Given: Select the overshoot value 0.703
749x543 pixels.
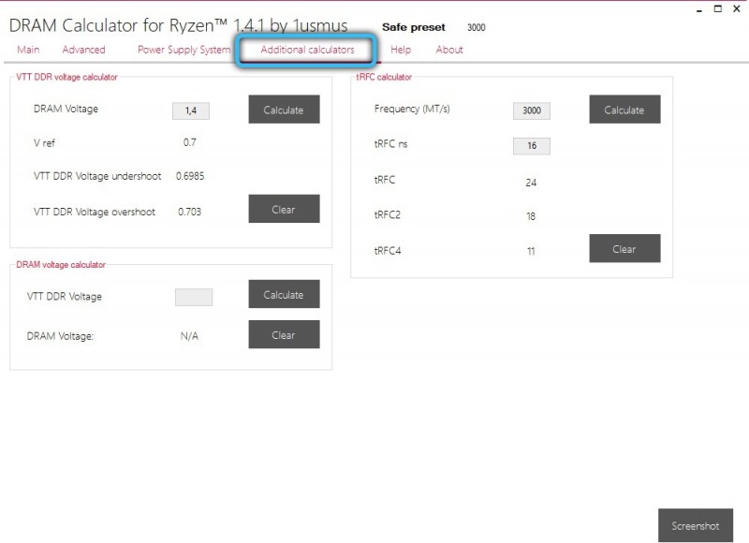Looking at the screenshot, I should point(190,212).
